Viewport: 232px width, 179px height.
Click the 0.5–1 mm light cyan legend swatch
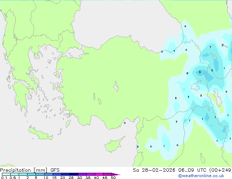15,174
